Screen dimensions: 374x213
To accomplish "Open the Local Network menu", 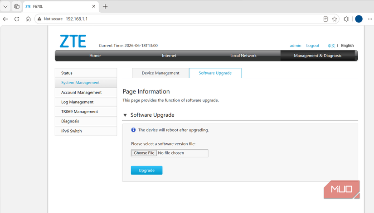I will (243, 56).
